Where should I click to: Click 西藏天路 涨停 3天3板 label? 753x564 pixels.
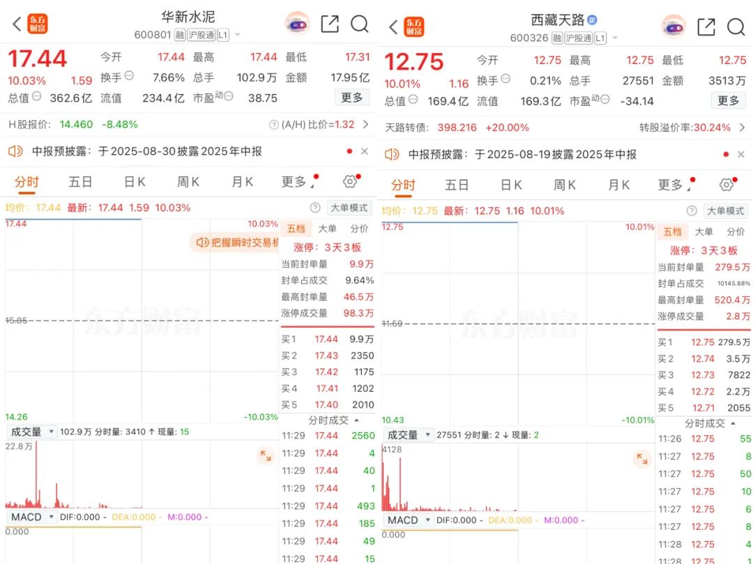pos(704,250)
